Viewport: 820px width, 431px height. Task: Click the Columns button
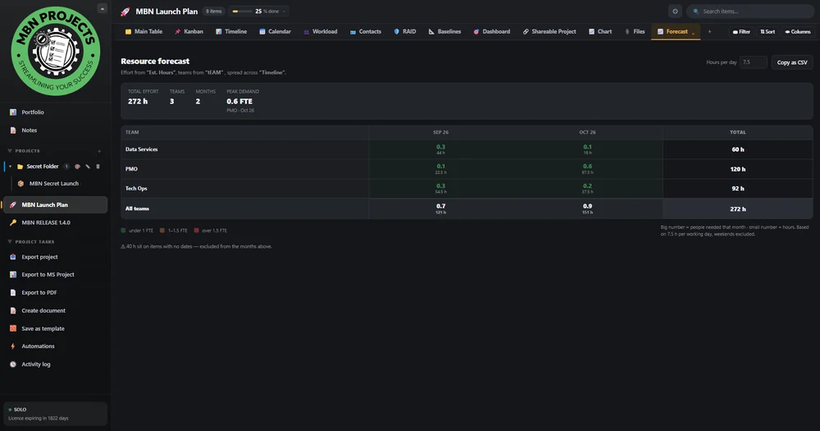coord(798,31)
